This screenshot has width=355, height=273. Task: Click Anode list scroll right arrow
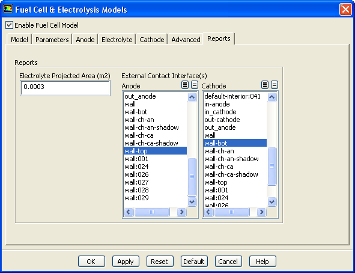pos(181,212)
